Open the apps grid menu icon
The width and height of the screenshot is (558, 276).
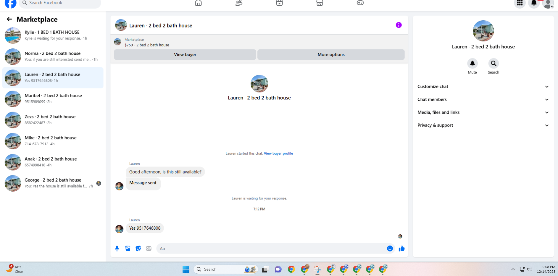pos(520,3)
